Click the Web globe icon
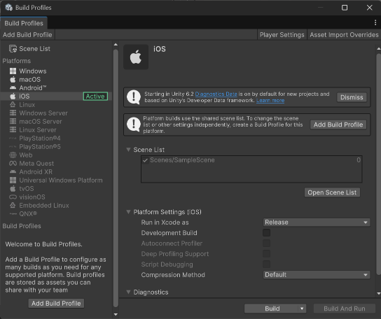 13,155
